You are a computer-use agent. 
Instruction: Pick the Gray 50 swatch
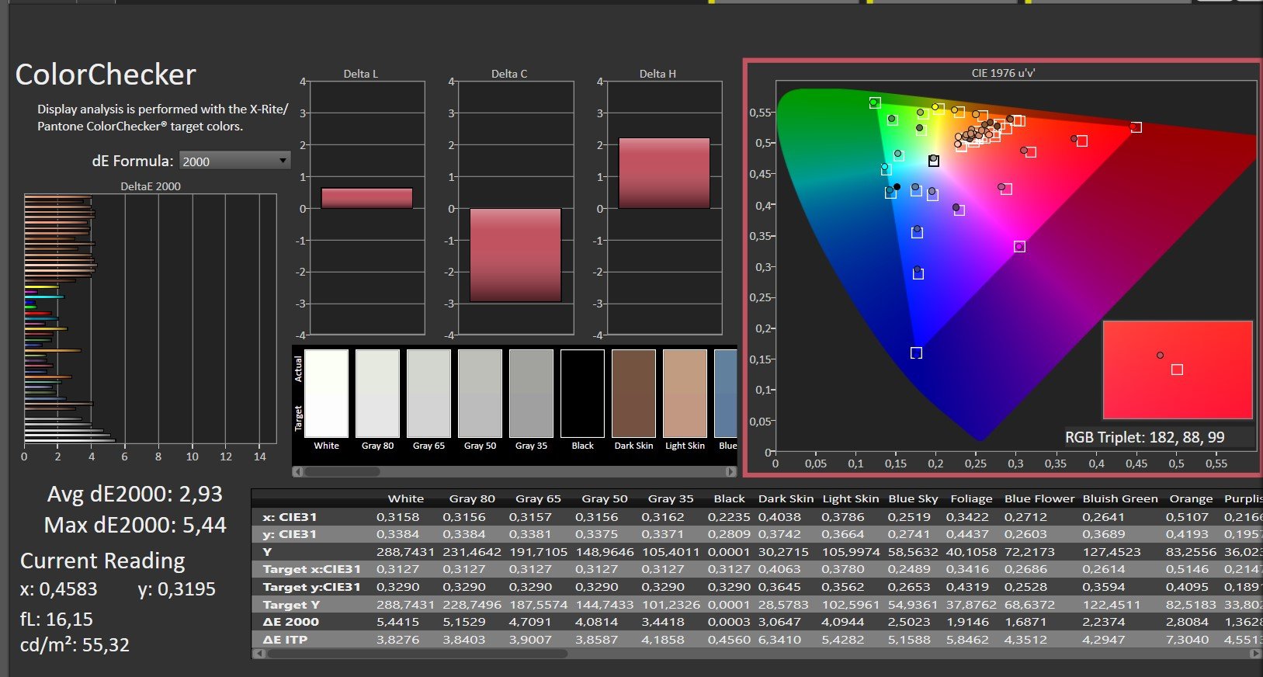(480, 394)
